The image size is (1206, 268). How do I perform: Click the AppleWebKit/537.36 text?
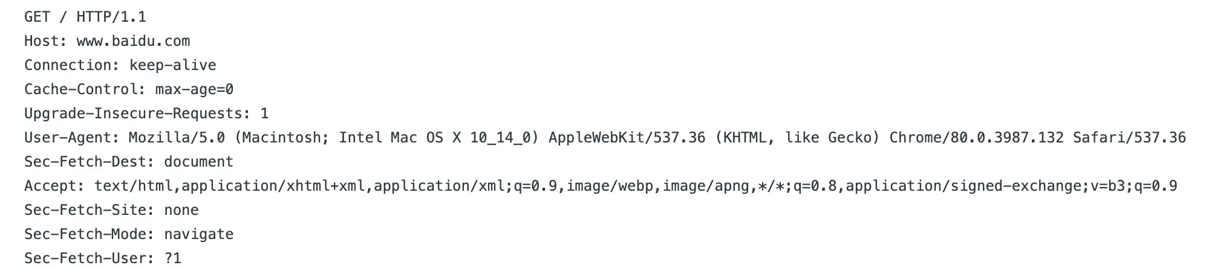point(627,138)
